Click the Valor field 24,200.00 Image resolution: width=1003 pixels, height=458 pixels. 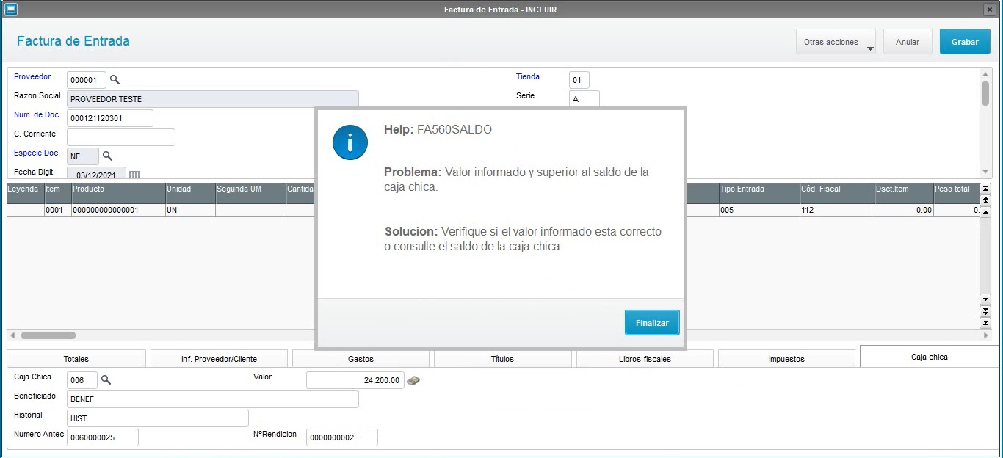click(355, 380)
